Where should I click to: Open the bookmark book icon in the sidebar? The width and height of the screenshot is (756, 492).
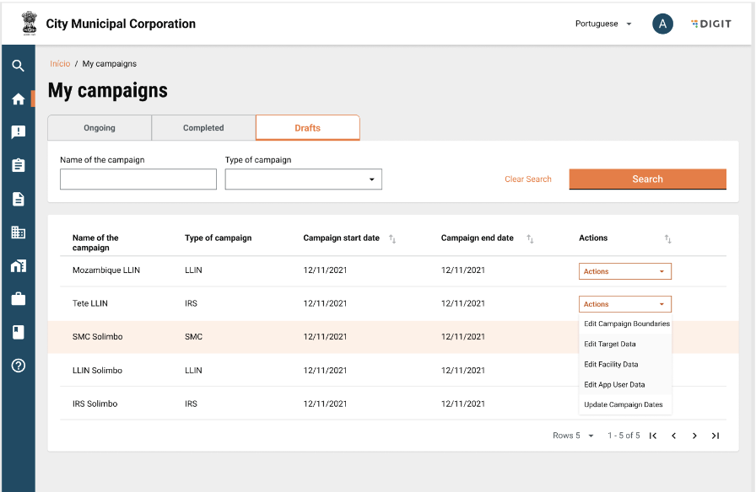point(18,332)
